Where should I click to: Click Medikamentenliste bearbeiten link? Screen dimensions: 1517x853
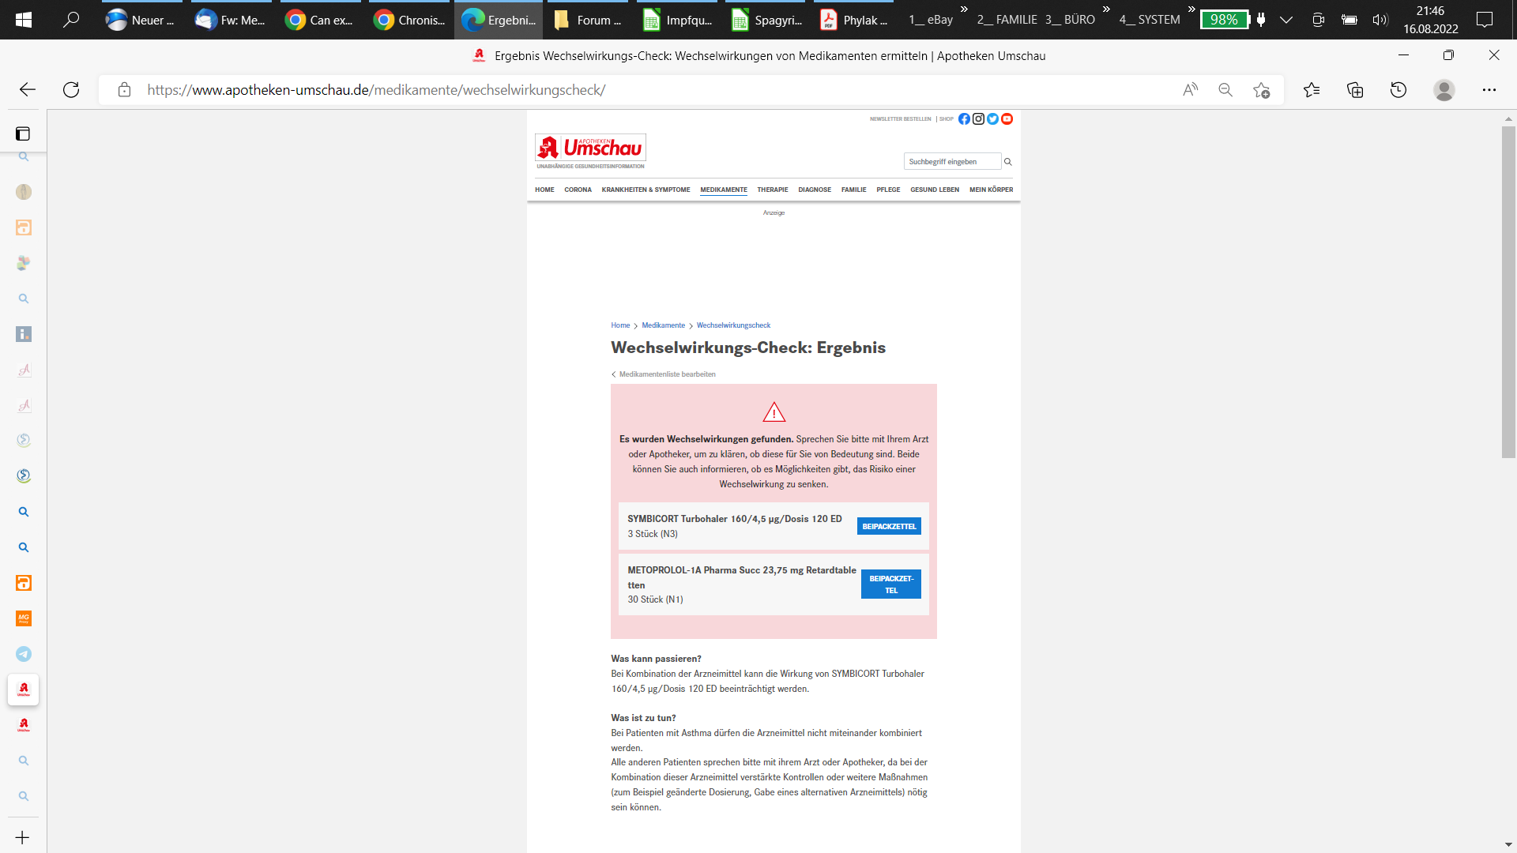click(667, 374)
